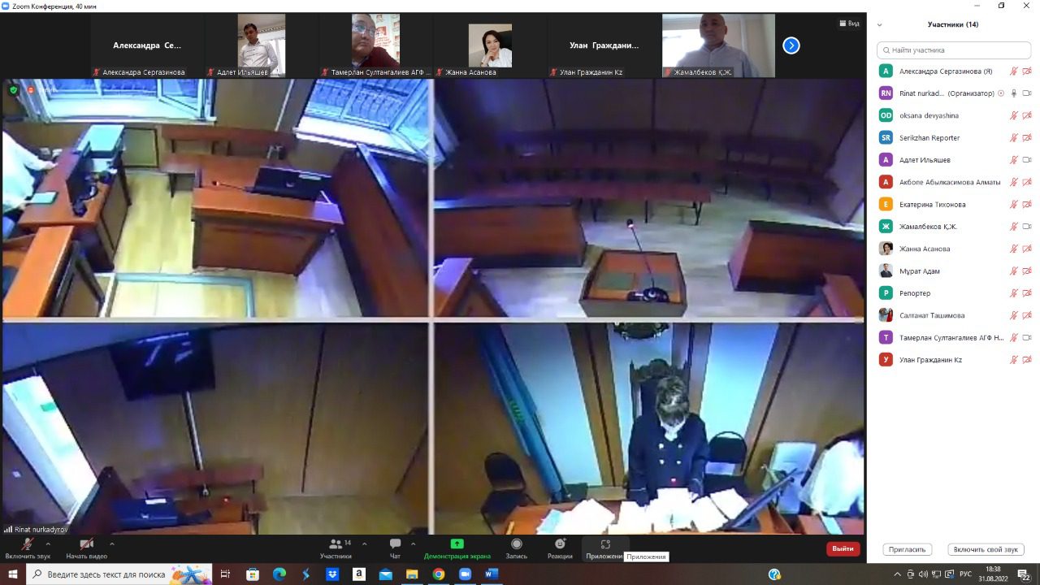Click the Найти участника search field
Viewport: 1040px width, 585px height.
954,50
